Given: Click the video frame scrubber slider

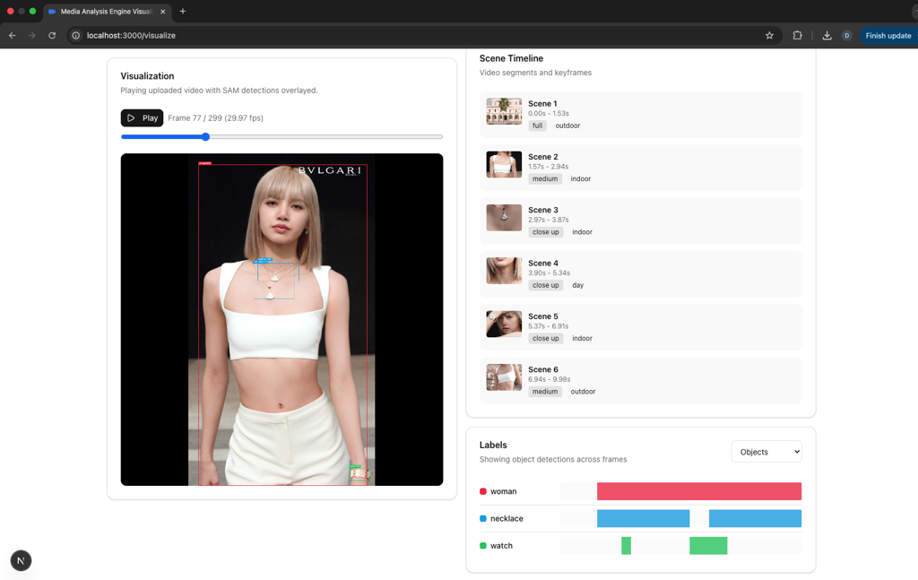Looking at the screenshot, I should 205,137.
